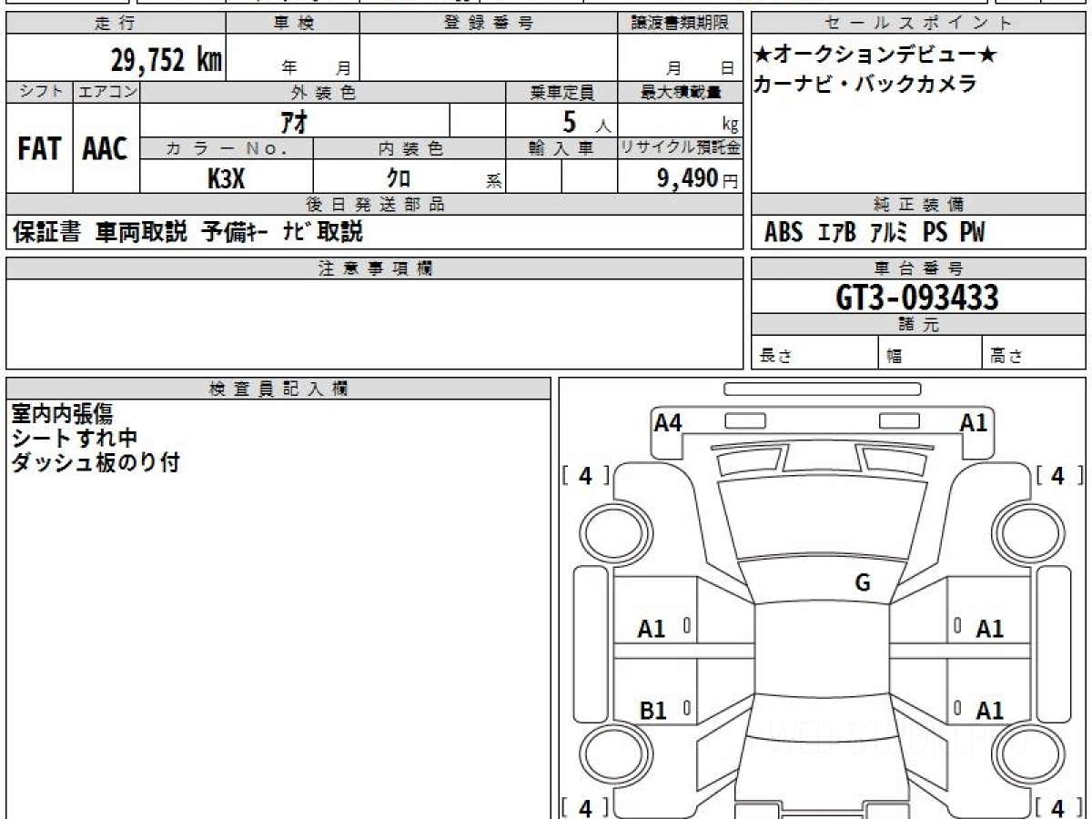Click the ★オークションデビュー★ sales point line
Image resolution: width=1092 pixels, height=819 pixels.
point(875,56)
